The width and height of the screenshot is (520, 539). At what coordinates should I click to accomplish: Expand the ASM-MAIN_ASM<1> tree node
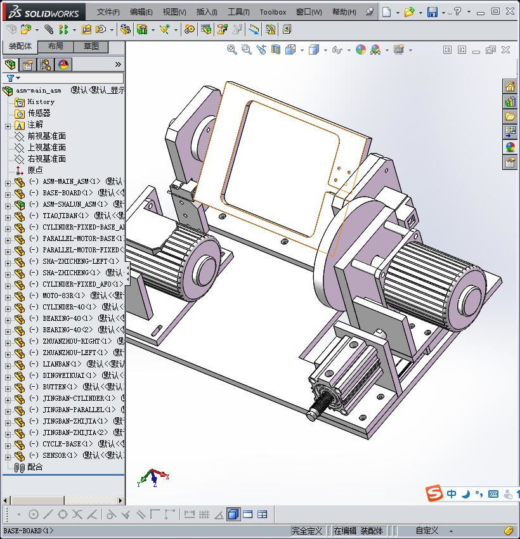click(x=8, y=183)
